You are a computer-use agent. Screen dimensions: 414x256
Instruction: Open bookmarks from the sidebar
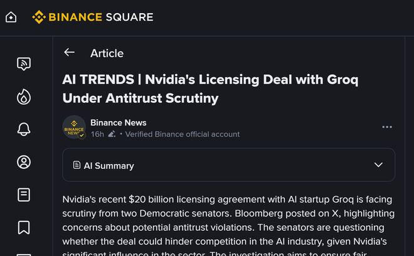[24, 227]
